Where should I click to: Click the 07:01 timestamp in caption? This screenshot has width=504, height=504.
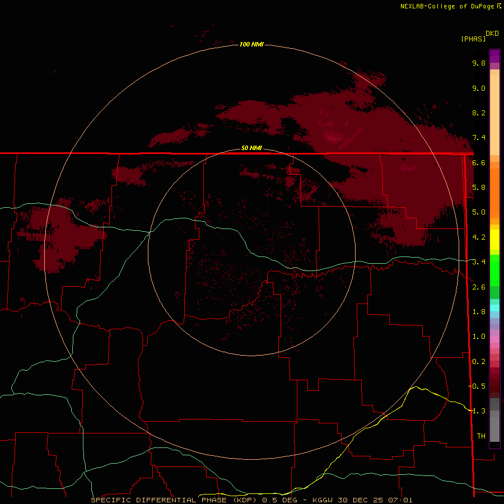click(x=400, y=500)
